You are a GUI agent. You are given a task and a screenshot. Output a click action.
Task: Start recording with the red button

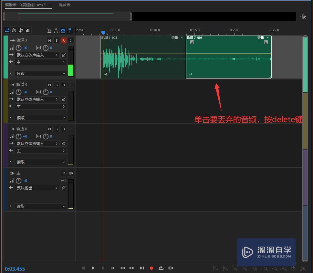coord(151,268)
